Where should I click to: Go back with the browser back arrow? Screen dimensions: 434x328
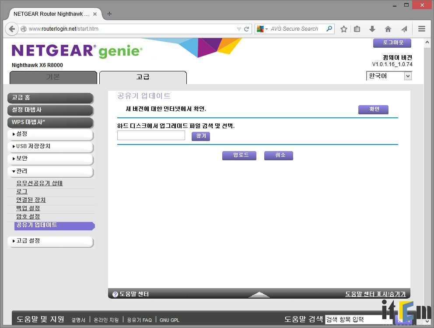[x=12, y=29]
